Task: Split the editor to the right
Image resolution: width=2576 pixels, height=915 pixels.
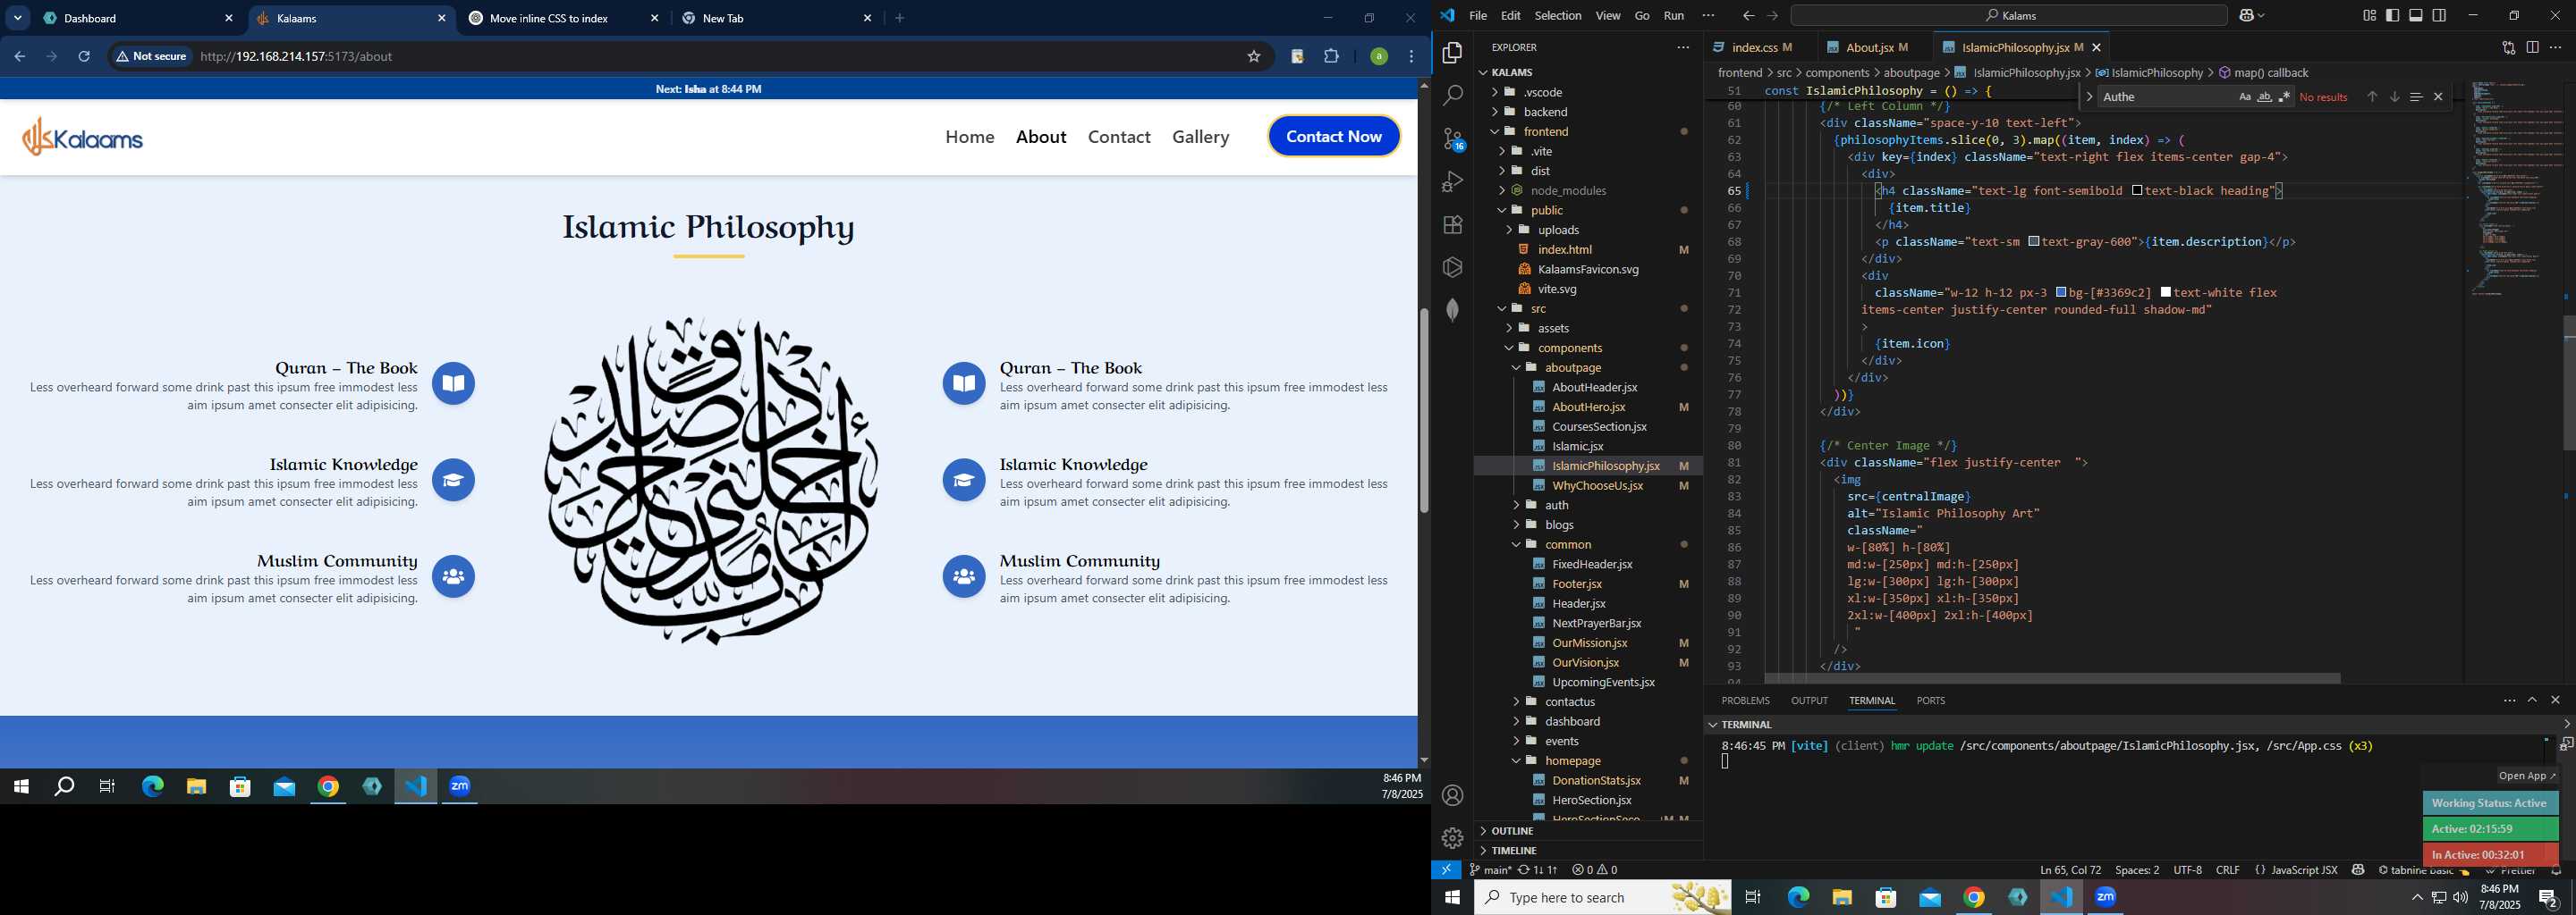Action: click(x=2532, y=47)
